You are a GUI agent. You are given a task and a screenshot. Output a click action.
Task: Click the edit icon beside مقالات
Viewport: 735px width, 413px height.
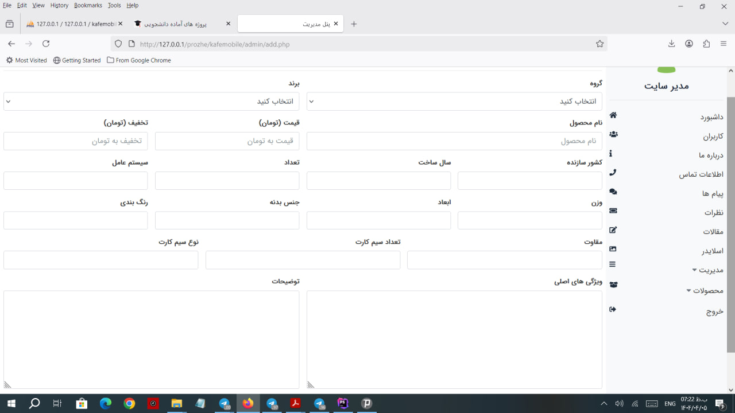click(x=613, y=230)
